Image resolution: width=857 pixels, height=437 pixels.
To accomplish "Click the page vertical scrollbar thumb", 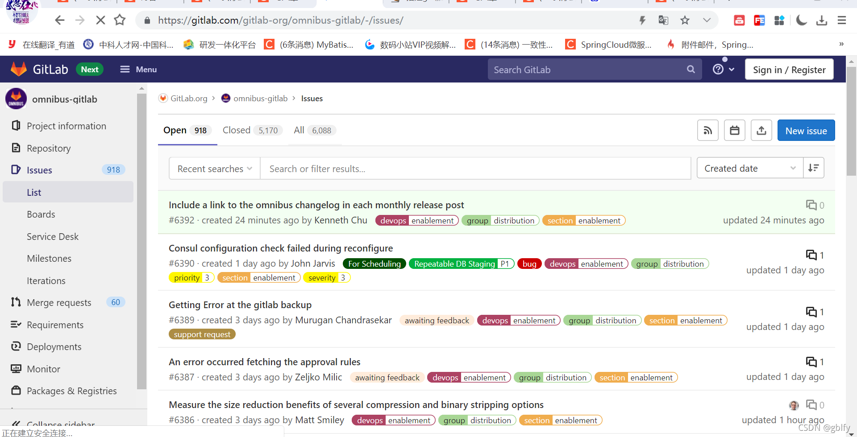I will click(x=851, y=120).
